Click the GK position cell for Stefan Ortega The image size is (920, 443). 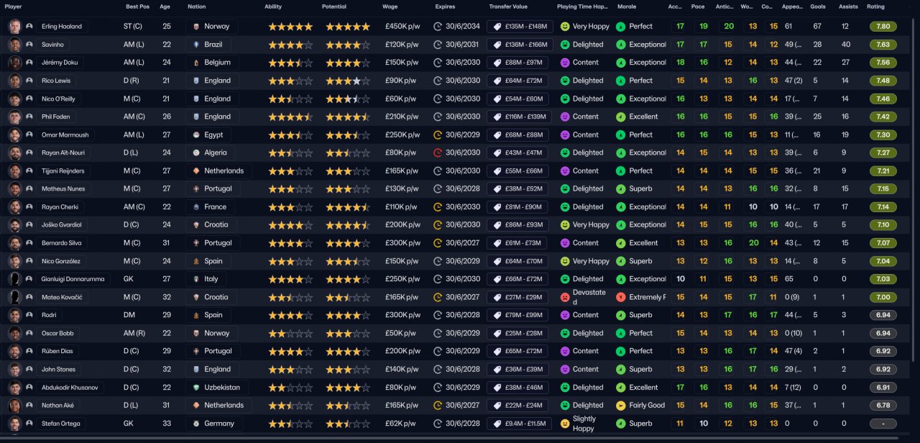click(x=129, y=424)
